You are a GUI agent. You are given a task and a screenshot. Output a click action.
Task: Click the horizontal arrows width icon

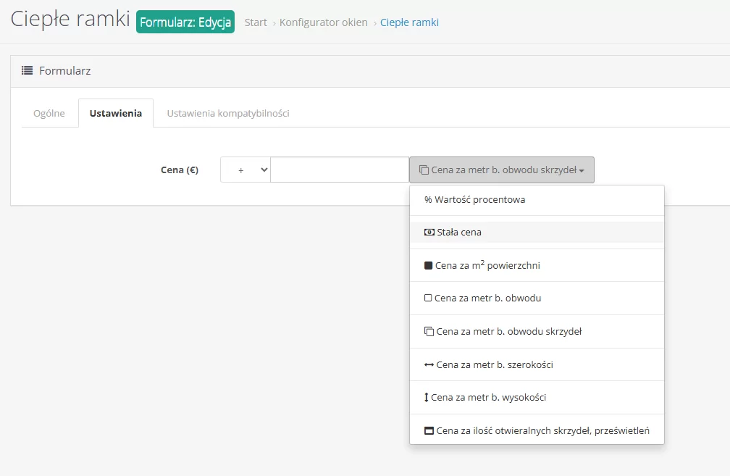coord(429,365)
